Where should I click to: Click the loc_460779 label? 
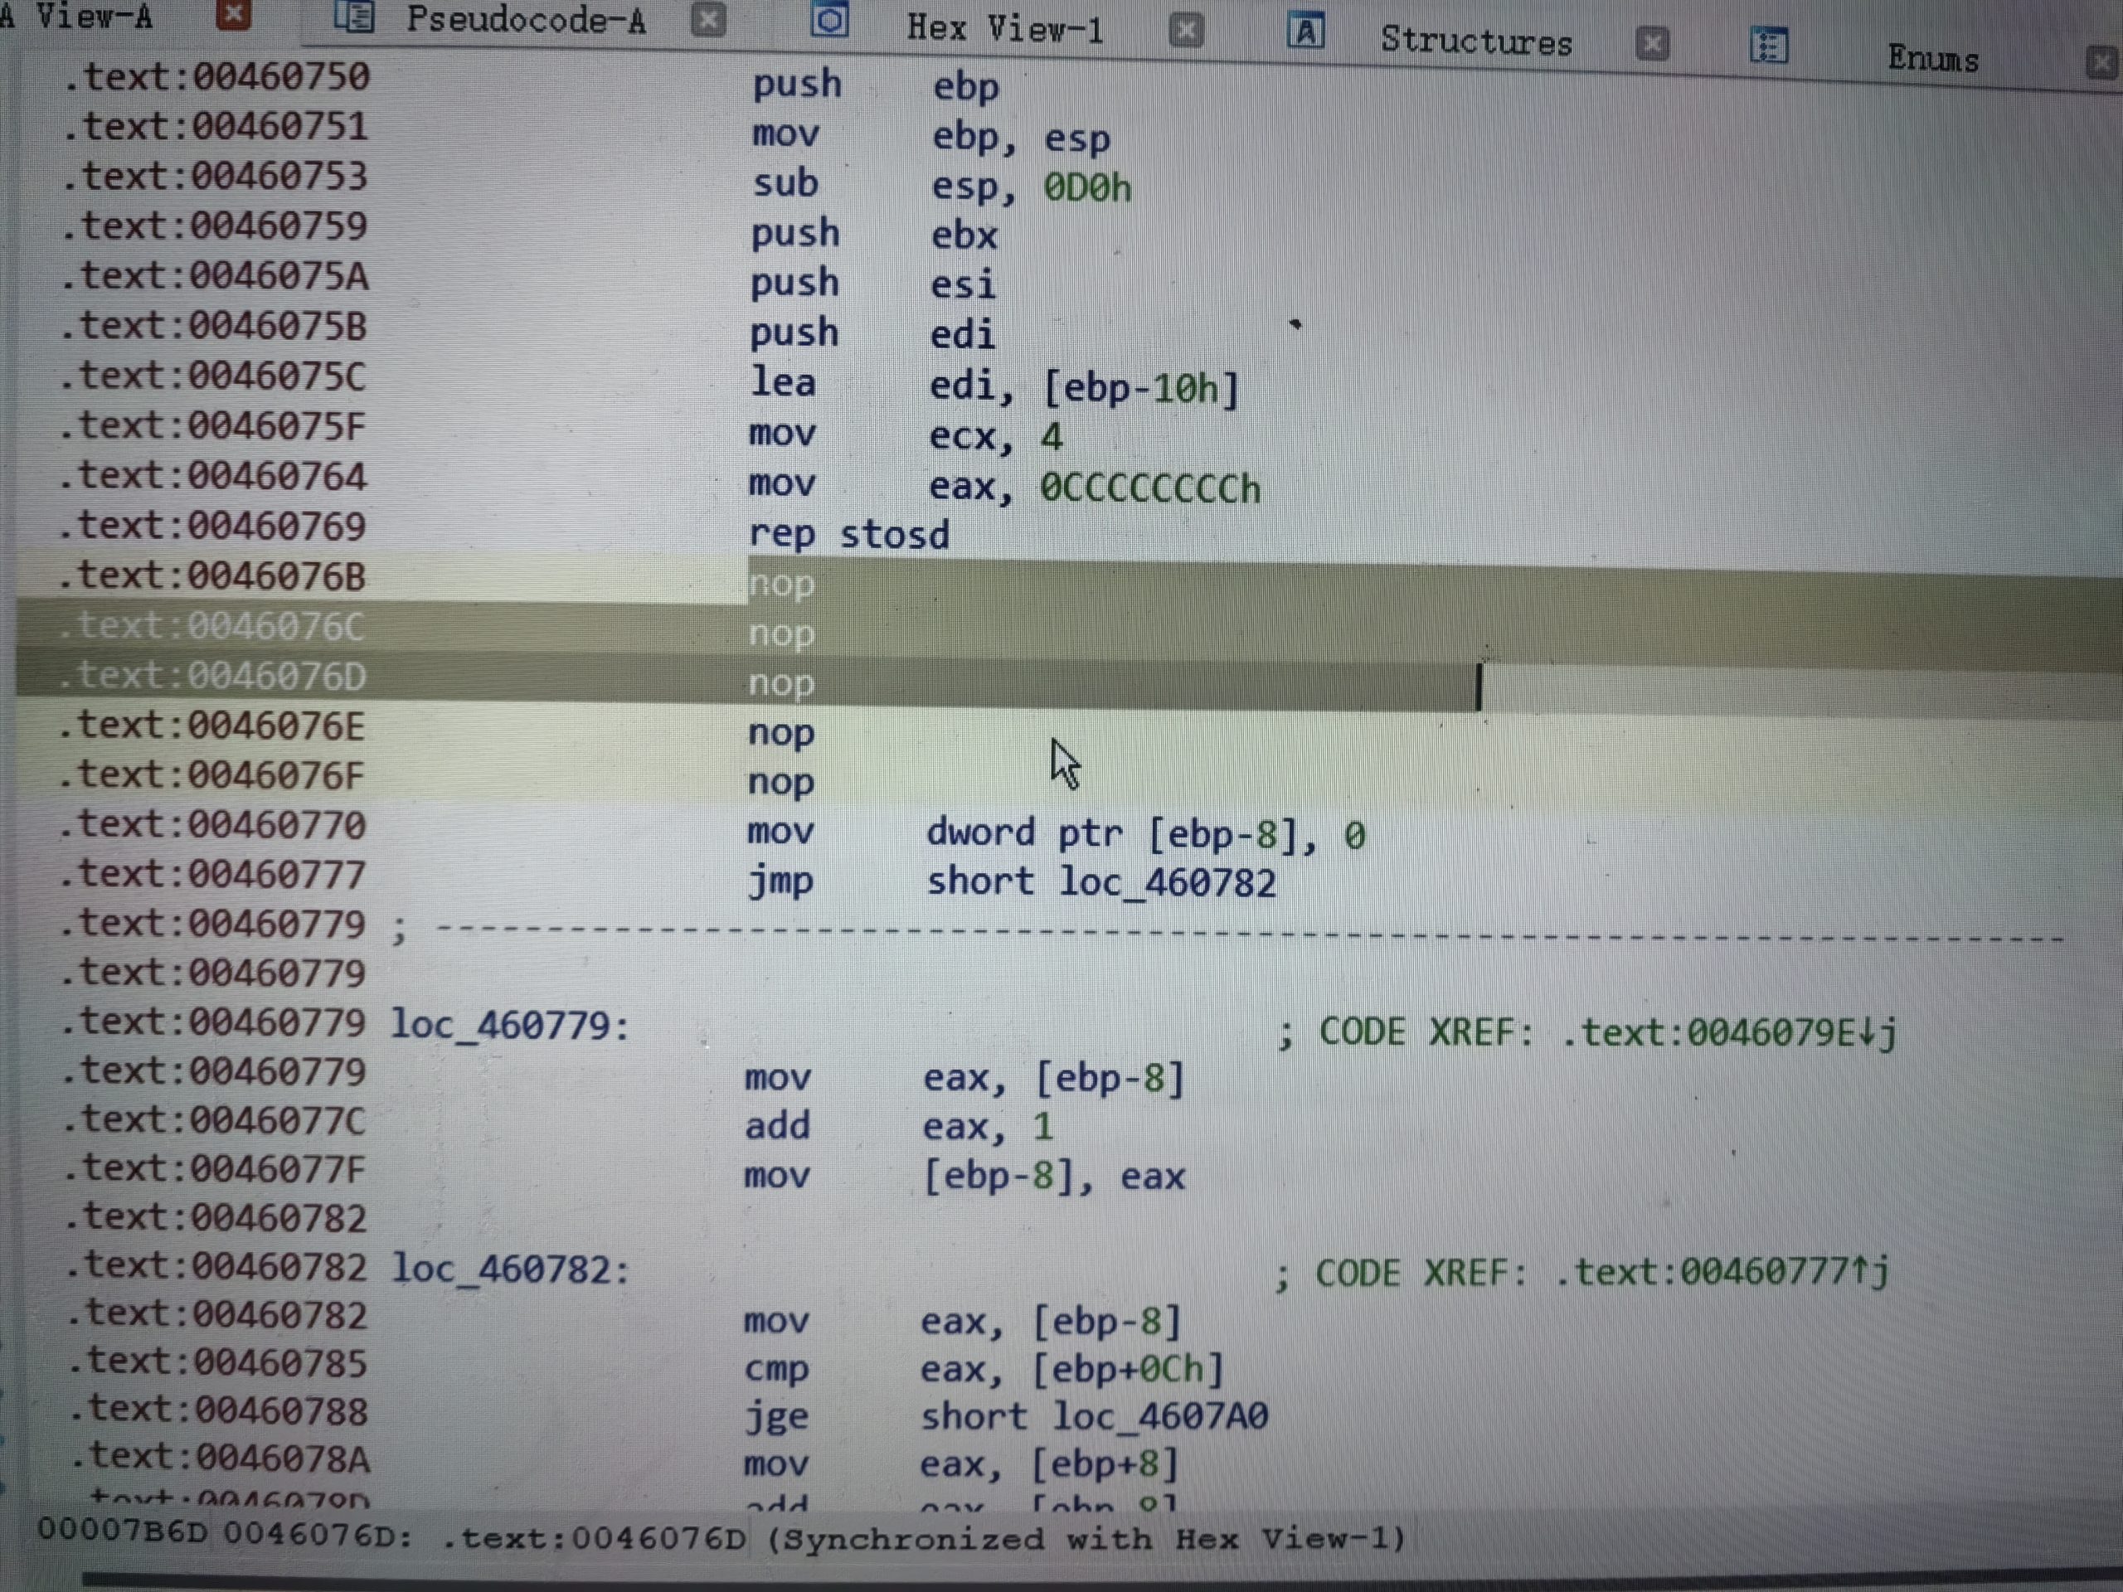[x=510, y=1025]
